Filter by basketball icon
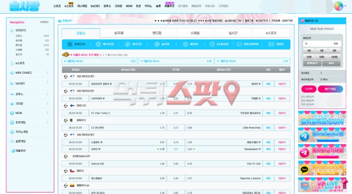Image resolution: width=352 pixels, height=194 pixels. 157,44
